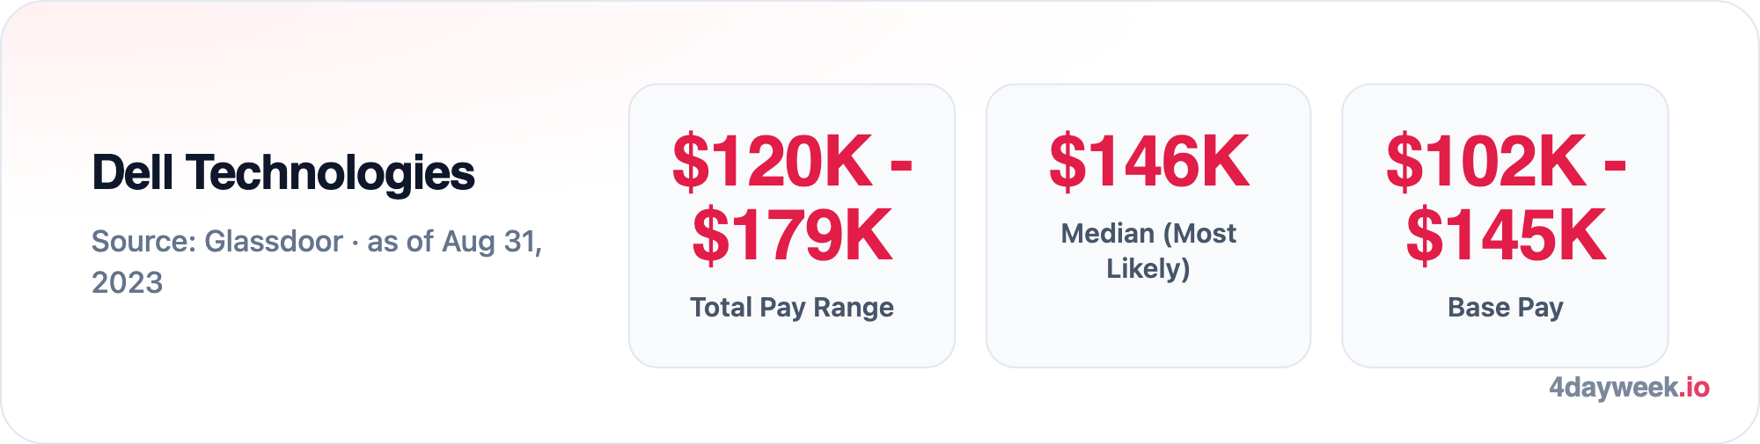Select the word Glassdoor in source line
The width and height of the screenshot is (1760, 444).
(x=274, y=241)
